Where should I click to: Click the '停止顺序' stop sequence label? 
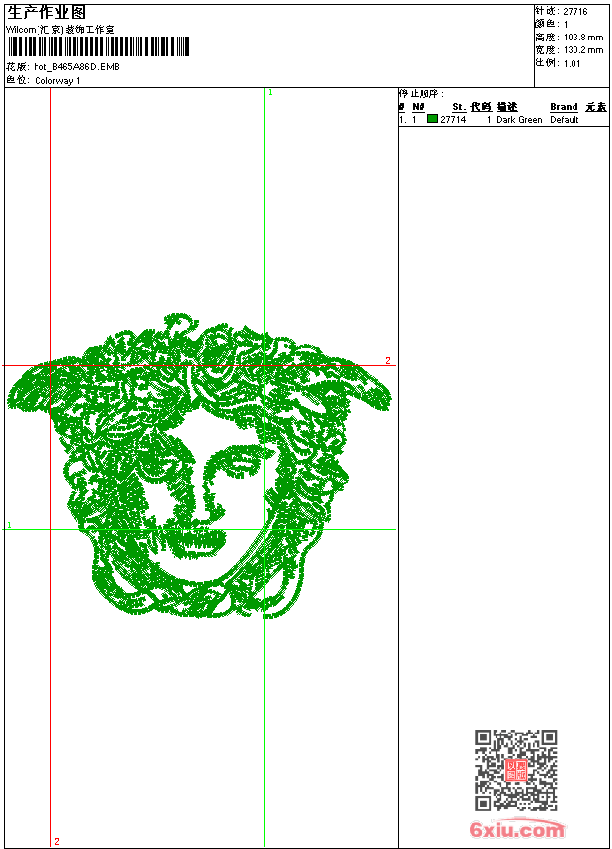pos(421,94)
